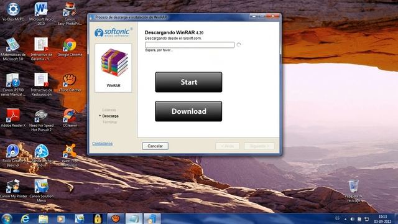Launch Windows Media Player from taskbar
Screen dimensions: 398x224
point(61,218)
